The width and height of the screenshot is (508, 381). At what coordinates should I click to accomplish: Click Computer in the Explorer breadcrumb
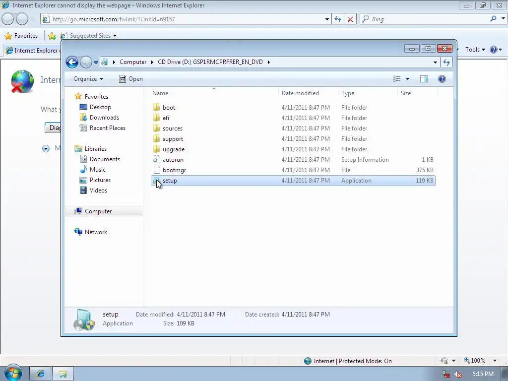133,62
